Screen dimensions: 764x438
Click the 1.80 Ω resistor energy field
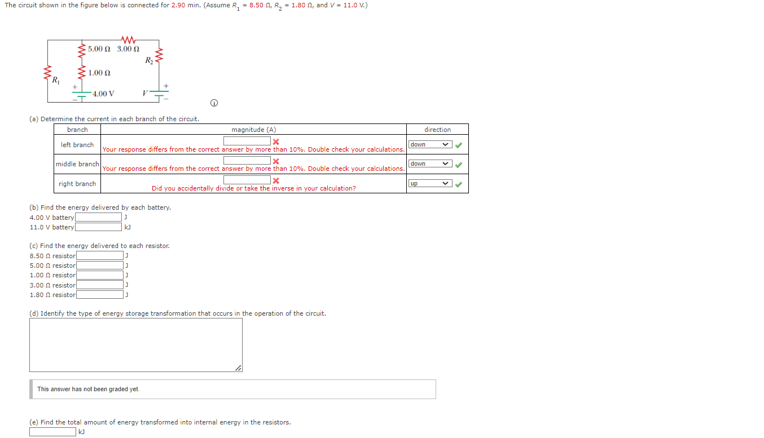click(99, 294)
